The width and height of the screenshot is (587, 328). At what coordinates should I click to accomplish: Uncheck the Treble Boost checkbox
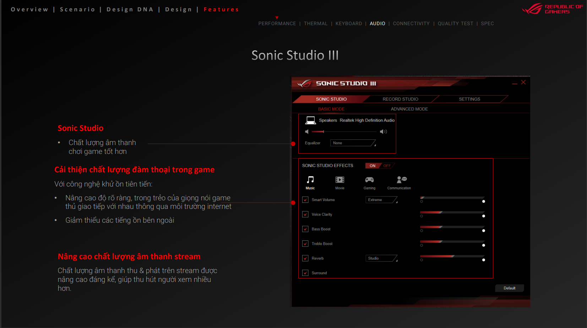pyautogui.click(x=305, y=244)
